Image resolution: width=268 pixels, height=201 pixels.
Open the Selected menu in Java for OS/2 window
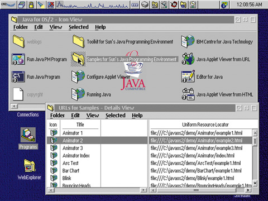pos(79,27)
